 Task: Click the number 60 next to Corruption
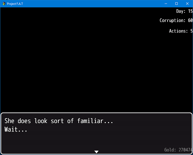click(x=190, y=20)
